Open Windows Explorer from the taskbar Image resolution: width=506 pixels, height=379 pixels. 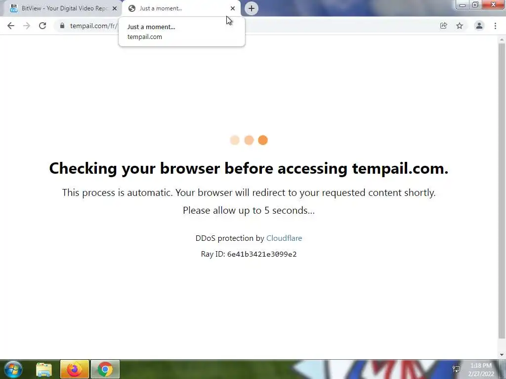coord(44,369)
